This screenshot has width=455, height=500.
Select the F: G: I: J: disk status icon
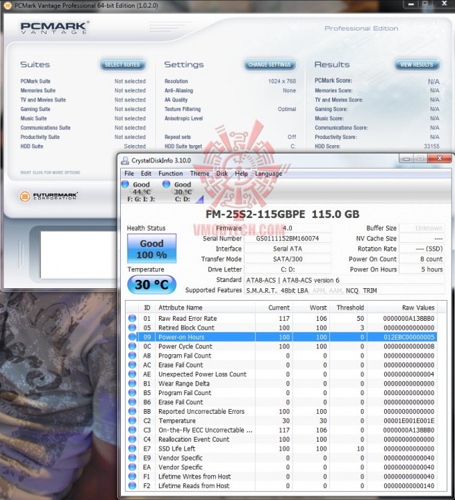pyautogui.click(x=126, y=184)
